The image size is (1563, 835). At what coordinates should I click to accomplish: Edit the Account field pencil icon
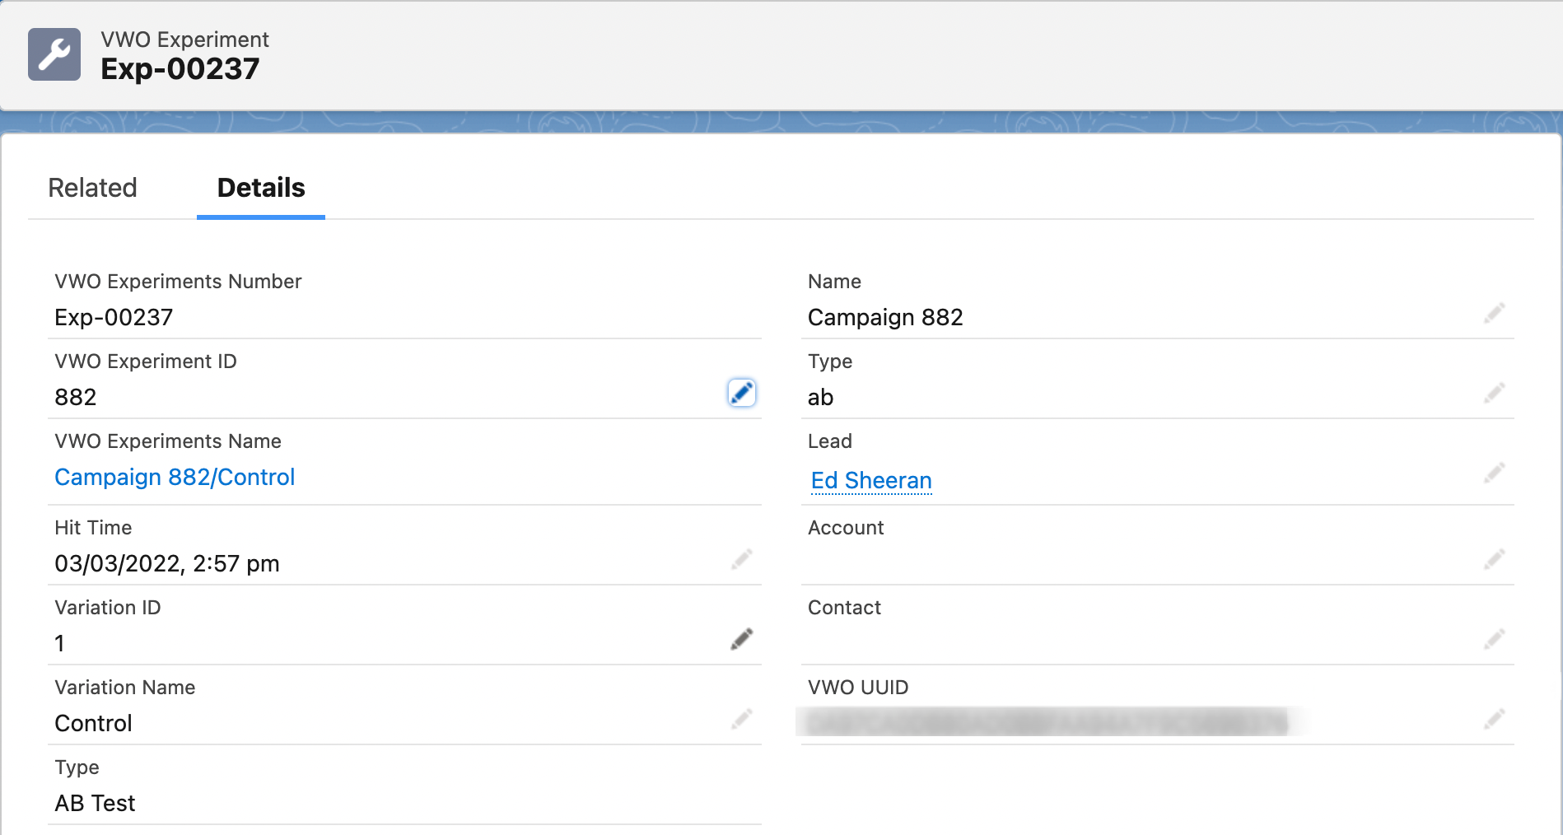(1494, 559)
